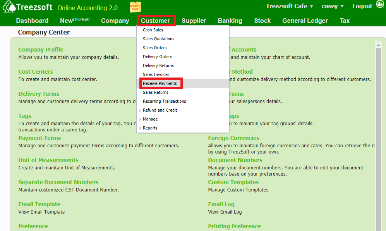Expand the Reports submenu arrow
The height and width of the screenshot is (231, 386).
tap(140, 128)
